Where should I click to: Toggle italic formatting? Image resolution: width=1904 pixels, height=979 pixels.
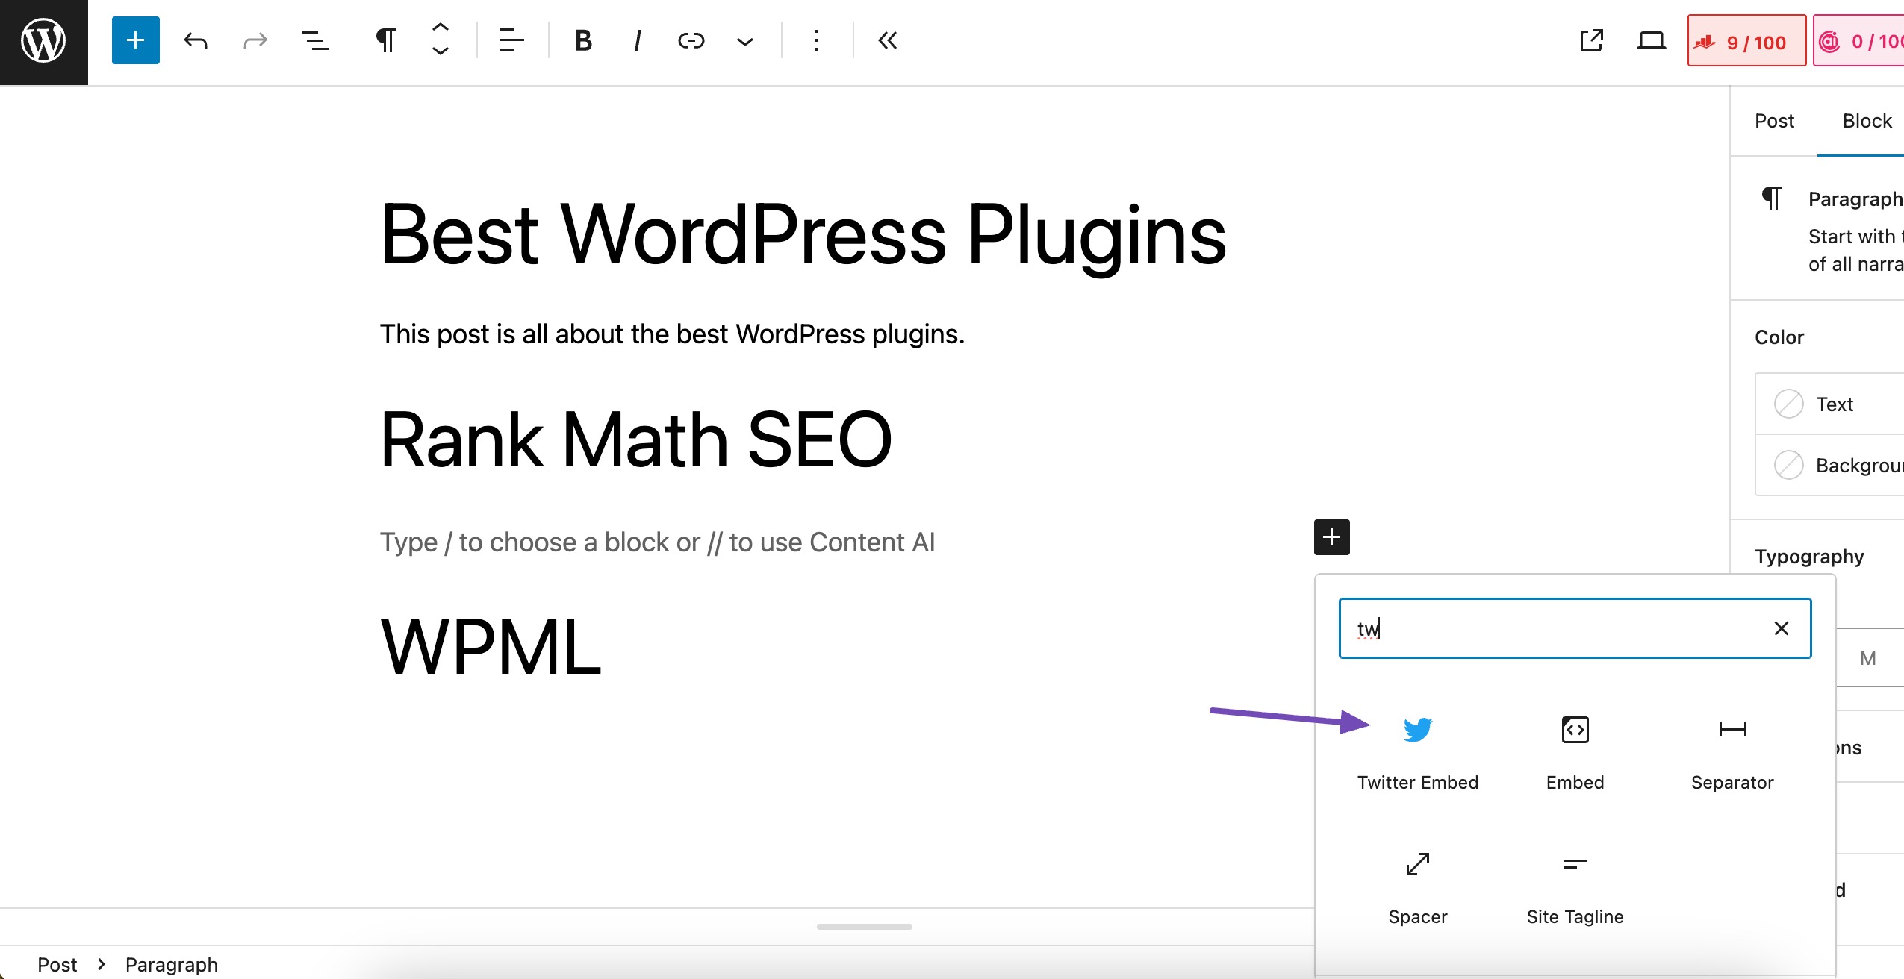[637, 40]
